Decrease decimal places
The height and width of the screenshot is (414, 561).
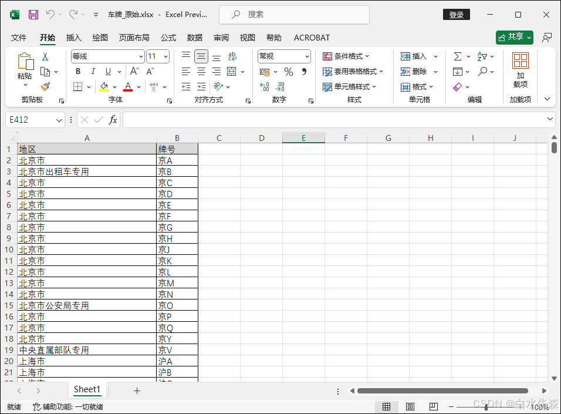[280, 87]
